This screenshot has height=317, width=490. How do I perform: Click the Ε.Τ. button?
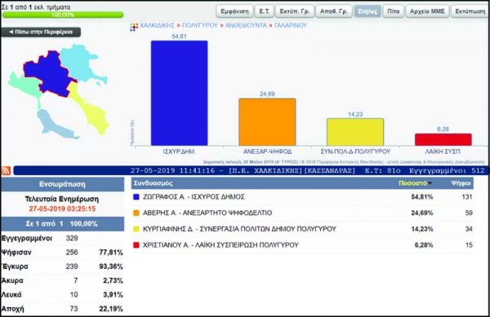(264, 11)
